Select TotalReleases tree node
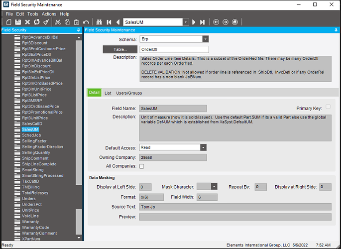 pyautogui.click(x=35, y=193)
